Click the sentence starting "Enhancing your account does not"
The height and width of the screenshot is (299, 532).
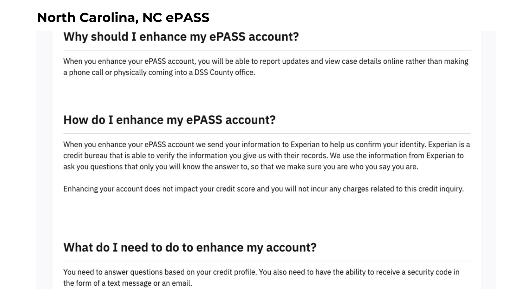263,189
